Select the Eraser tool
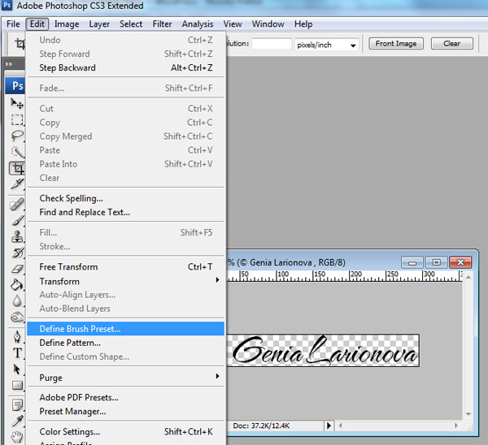Image resolution: width=488 pixels, height=445 pixels. click(x=17, y=269)
